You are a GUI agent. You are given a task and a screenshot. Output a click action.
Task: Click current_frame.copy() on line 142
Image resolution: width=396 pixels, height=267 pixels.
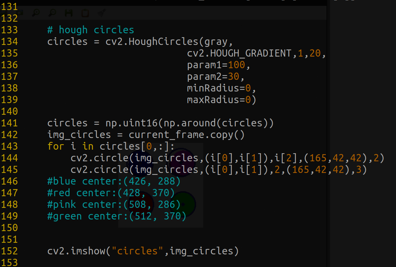pyautogui.click(x=187, y=135)
